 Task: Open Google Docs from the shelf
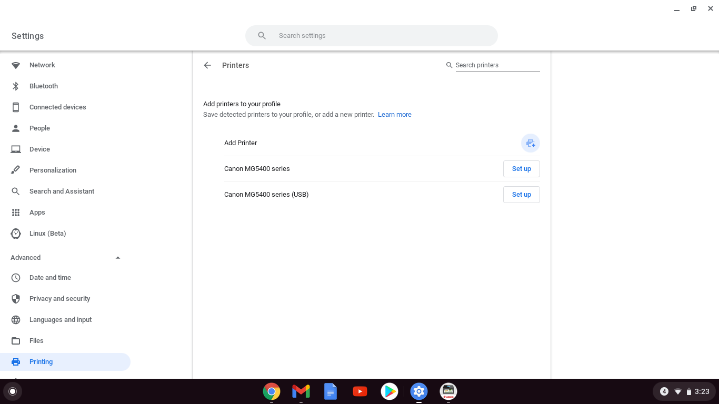(x=331, y=391)
